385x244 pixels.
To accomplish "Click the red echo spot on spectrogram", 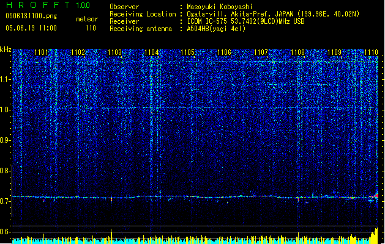I will [x=376, y=195].
